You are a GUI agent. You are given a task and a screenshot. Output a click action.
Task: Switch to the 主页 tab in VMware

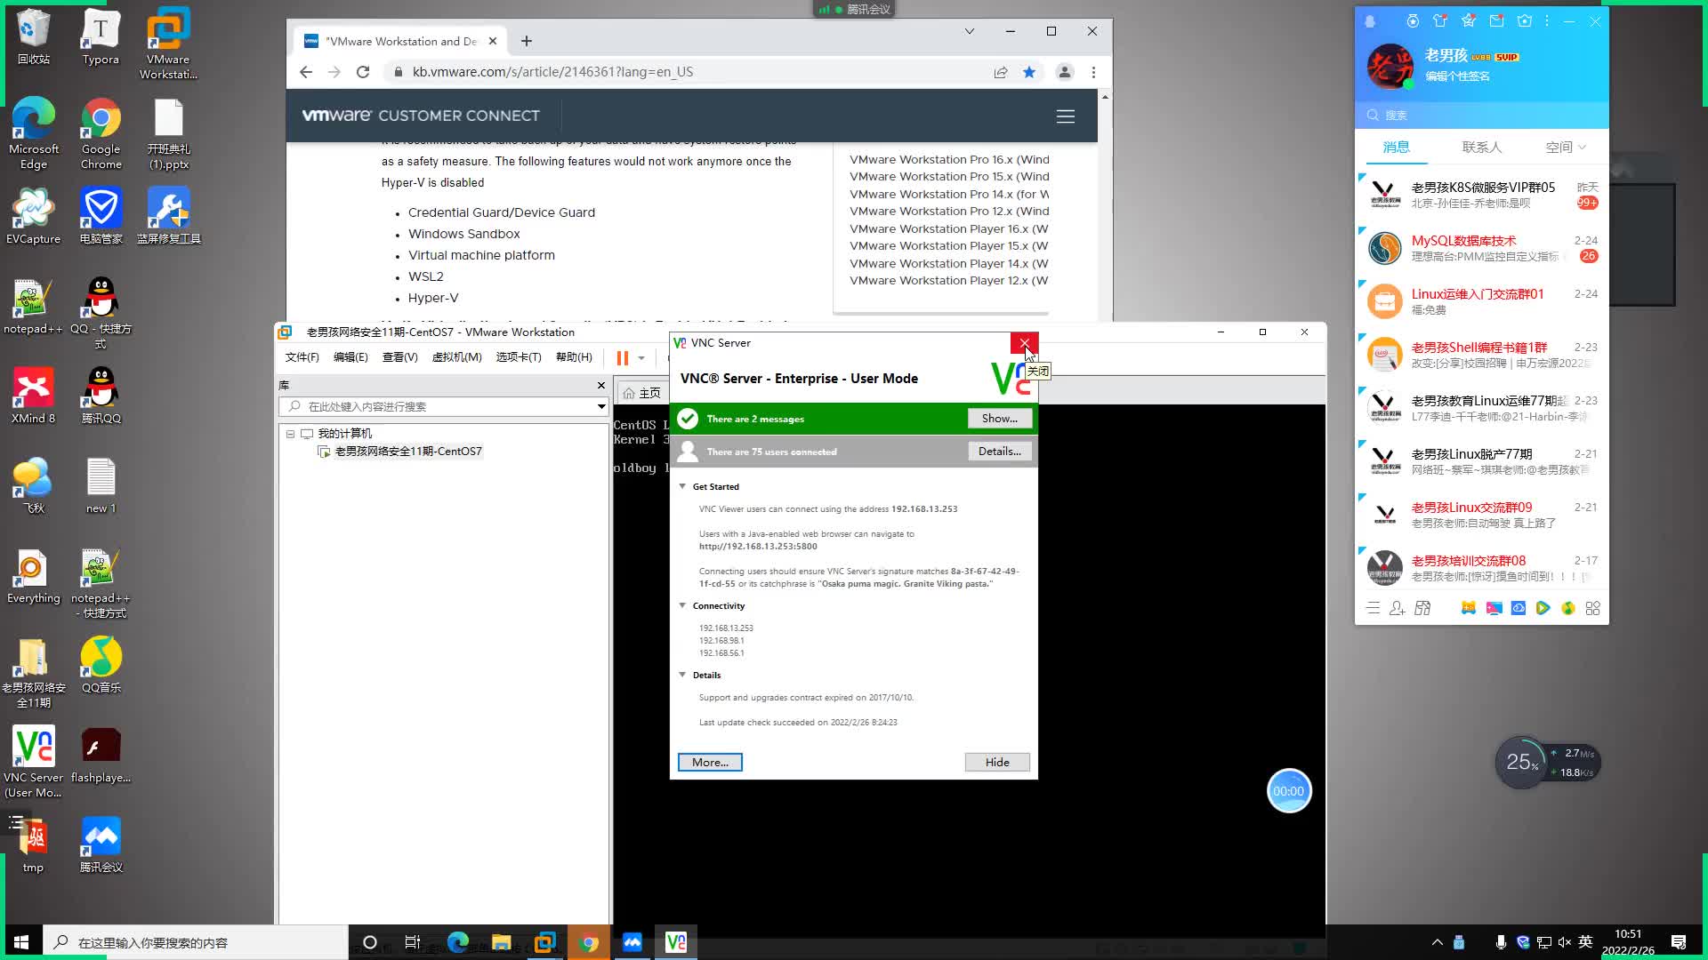pyautogui.click(x=642, y=393)
